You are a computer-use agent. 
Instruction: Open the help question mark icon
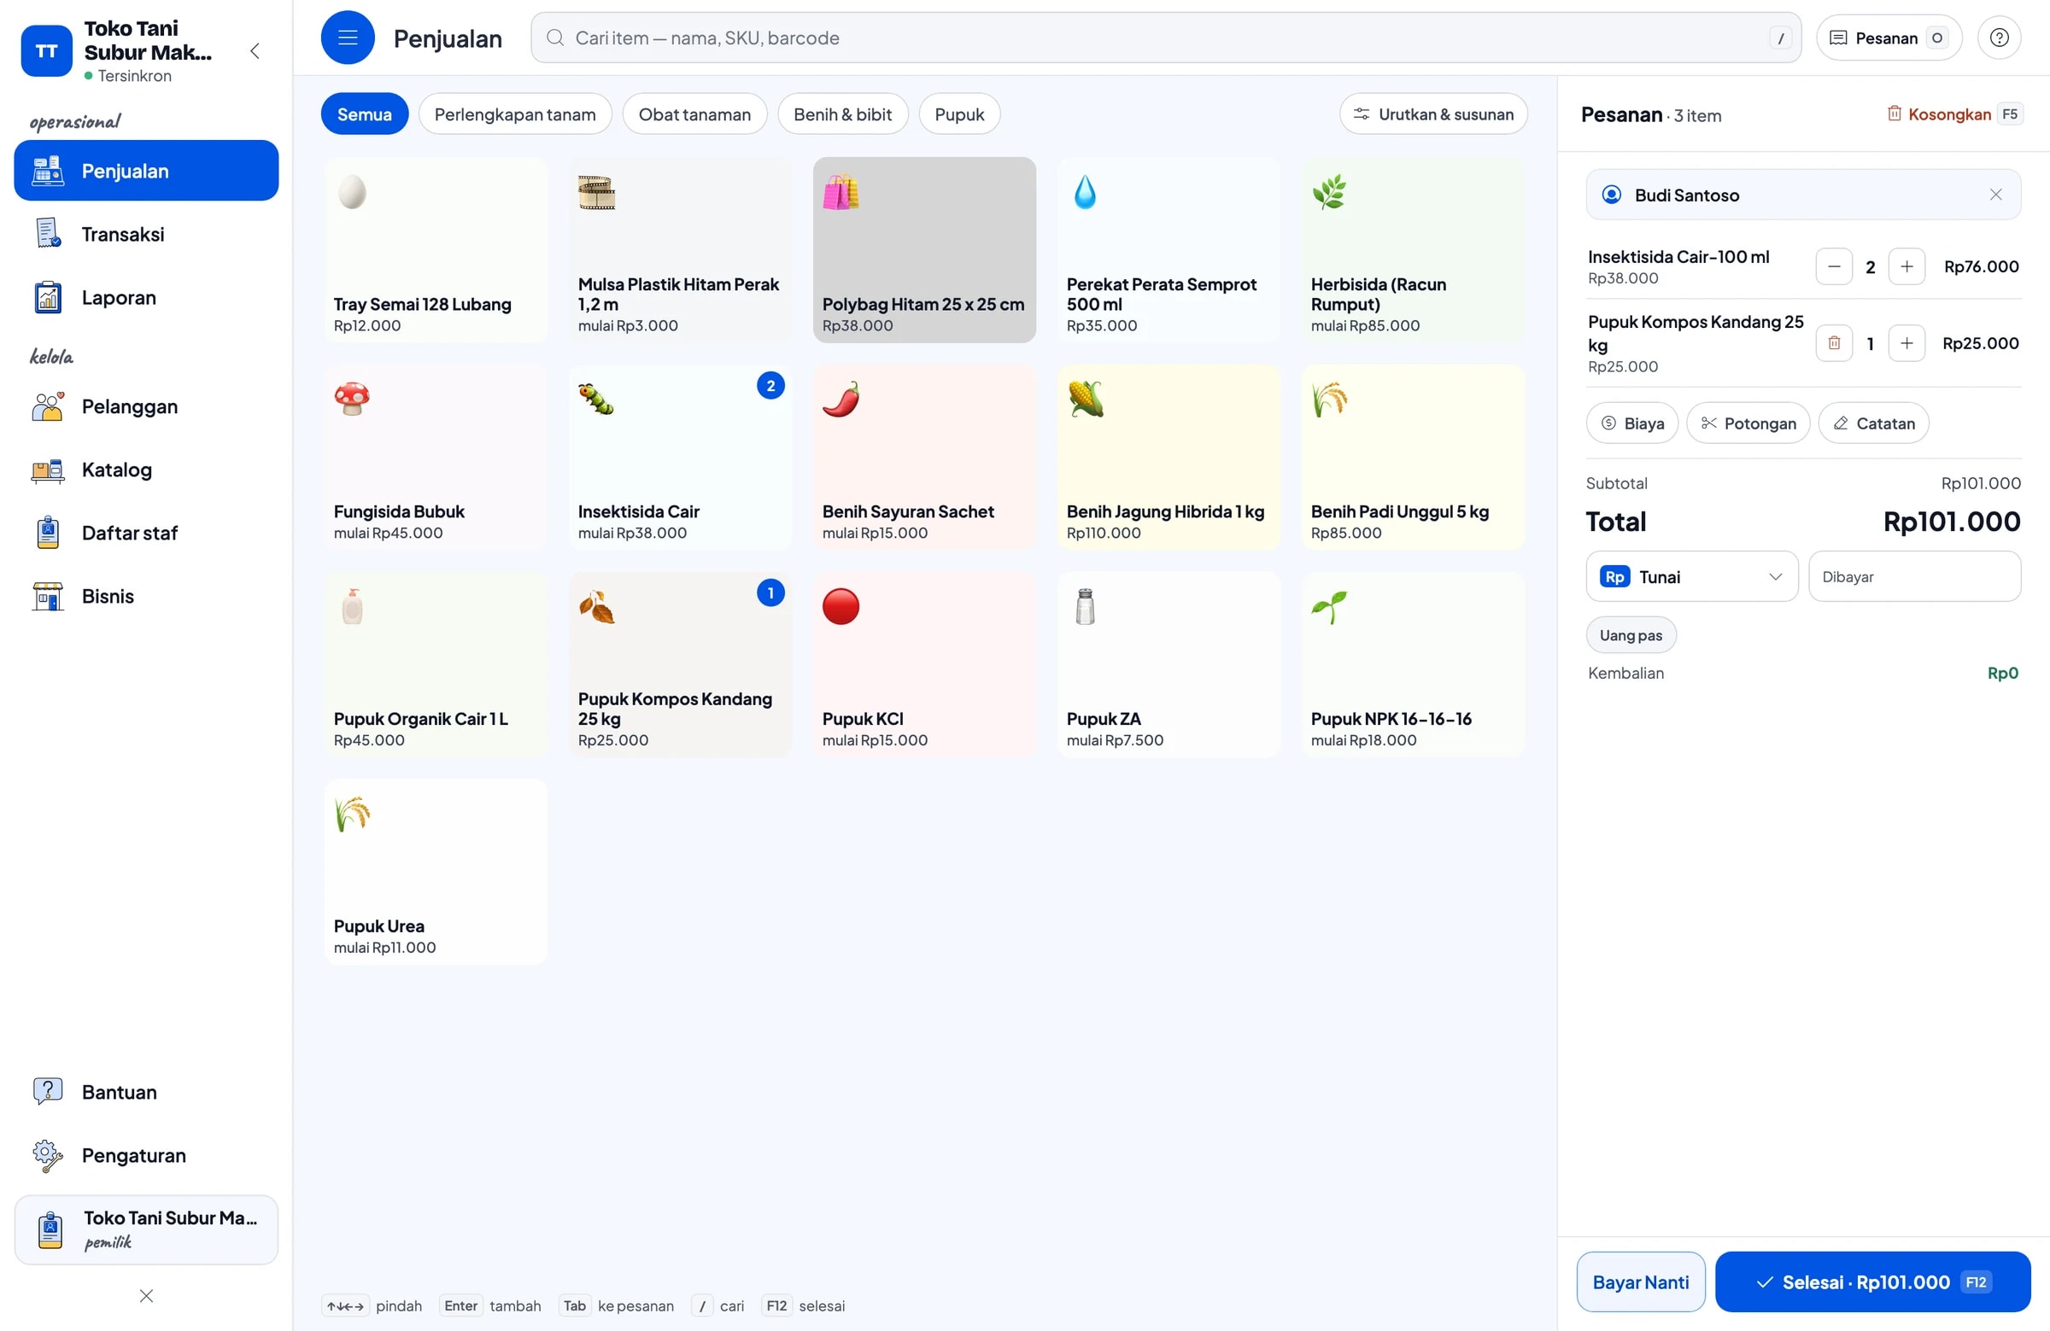click(1998, 38)
